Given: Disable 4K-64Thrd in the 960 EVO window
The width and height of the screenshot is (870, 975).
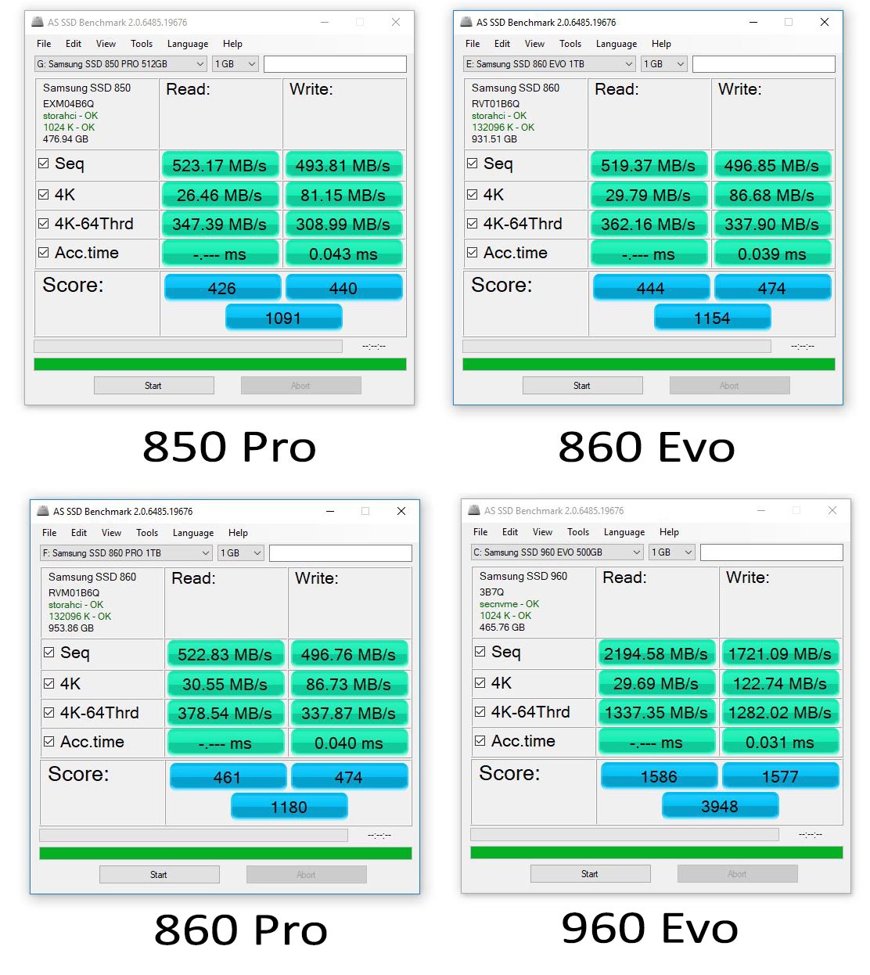Looking at the screenshot, I should pos(480,711).
